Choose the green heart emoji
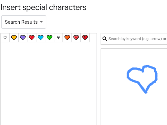This screenshot has height=125, width=167. tap(49, 37)
